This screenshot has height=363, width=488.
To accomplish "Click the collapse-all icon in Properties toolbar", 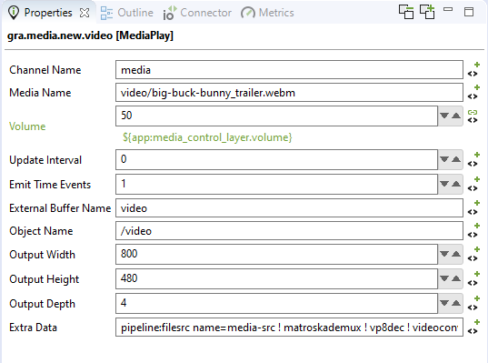I will (406, 12).
